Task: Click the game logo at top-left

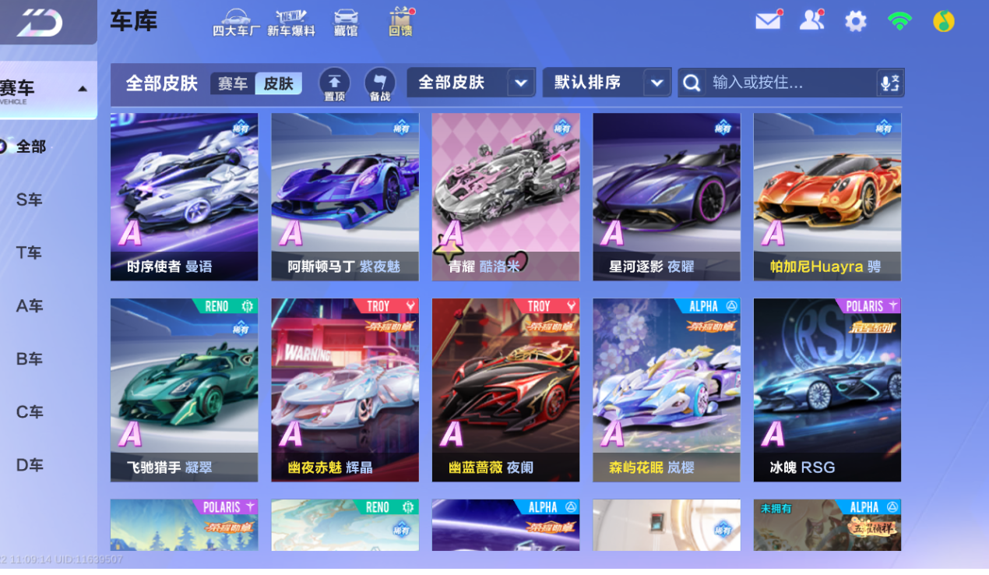Action: pyautogui.click(x=40, y=22)
